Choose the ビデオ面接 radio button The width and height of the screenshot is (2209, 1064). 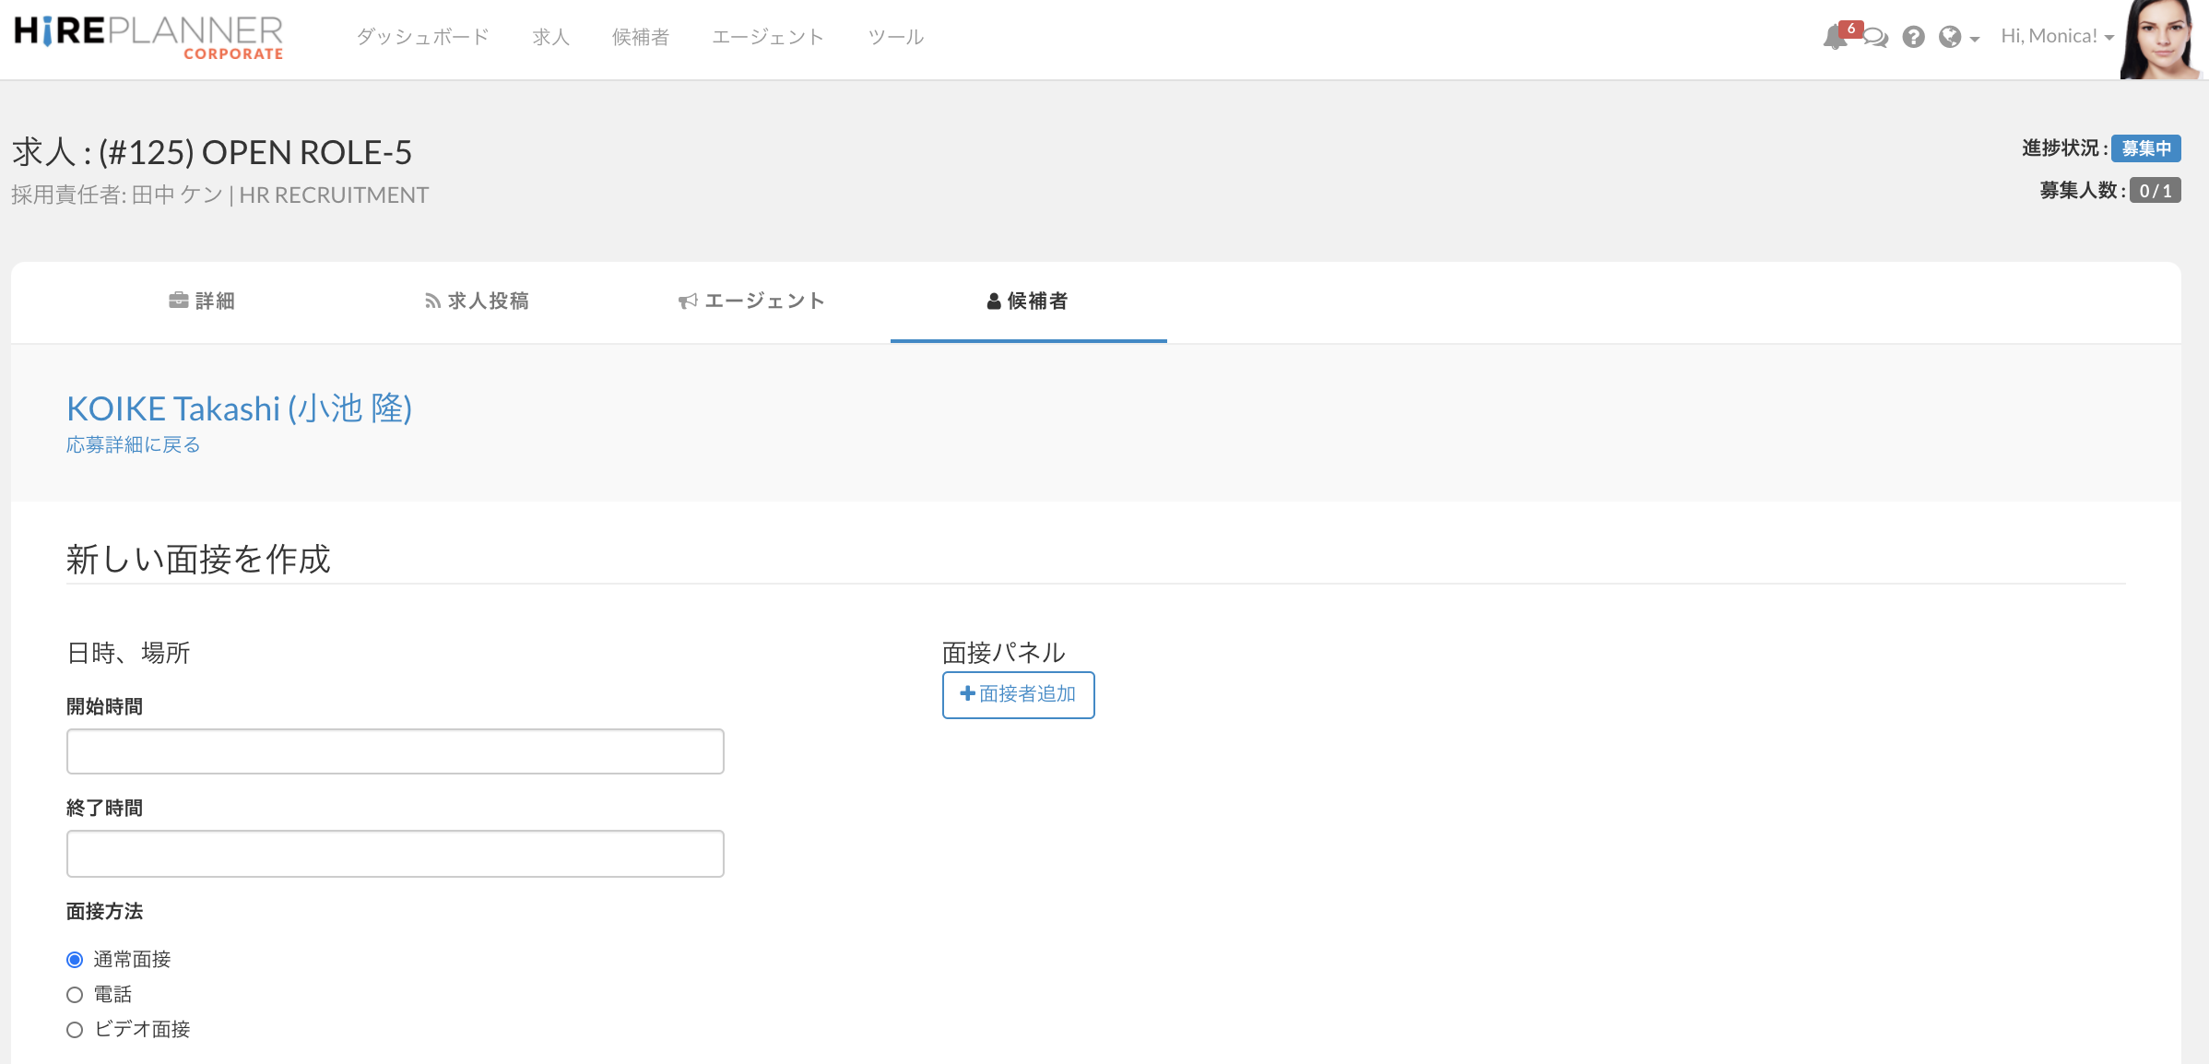click(75, 1030)
